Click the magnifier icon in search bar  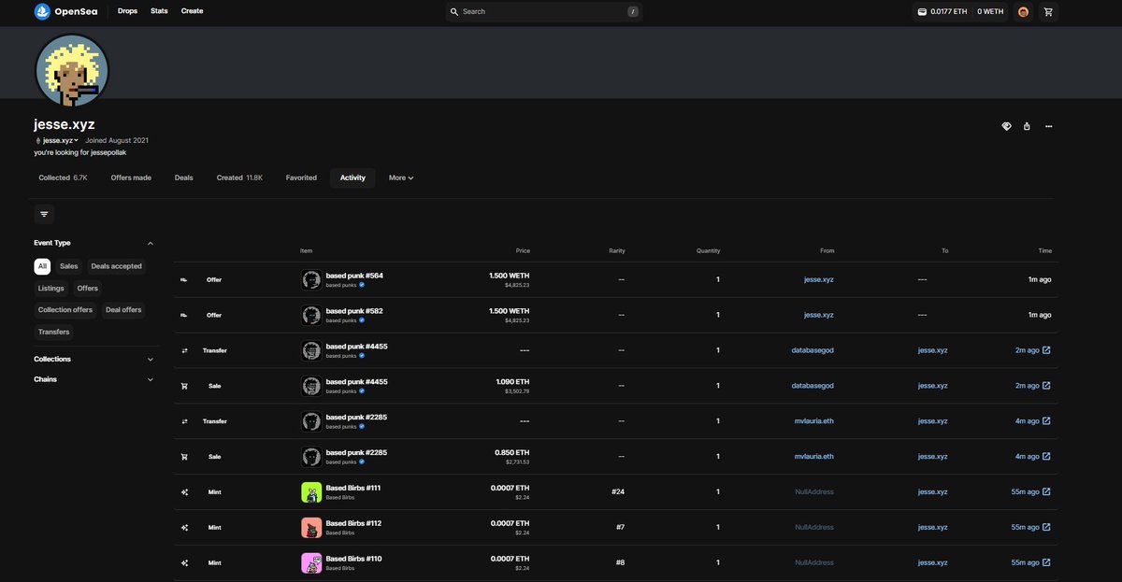[454, 12]
